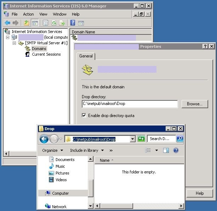Open address bar history dropdown in Drop window
The height and width of the screenshot is (211, 217).
pos(132,139)
